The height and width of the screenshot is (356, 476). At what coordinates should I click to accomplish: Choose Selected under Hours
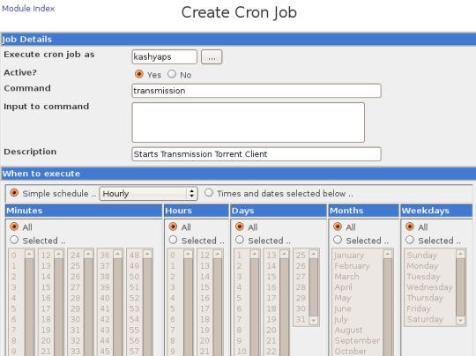tap(173, 240)
